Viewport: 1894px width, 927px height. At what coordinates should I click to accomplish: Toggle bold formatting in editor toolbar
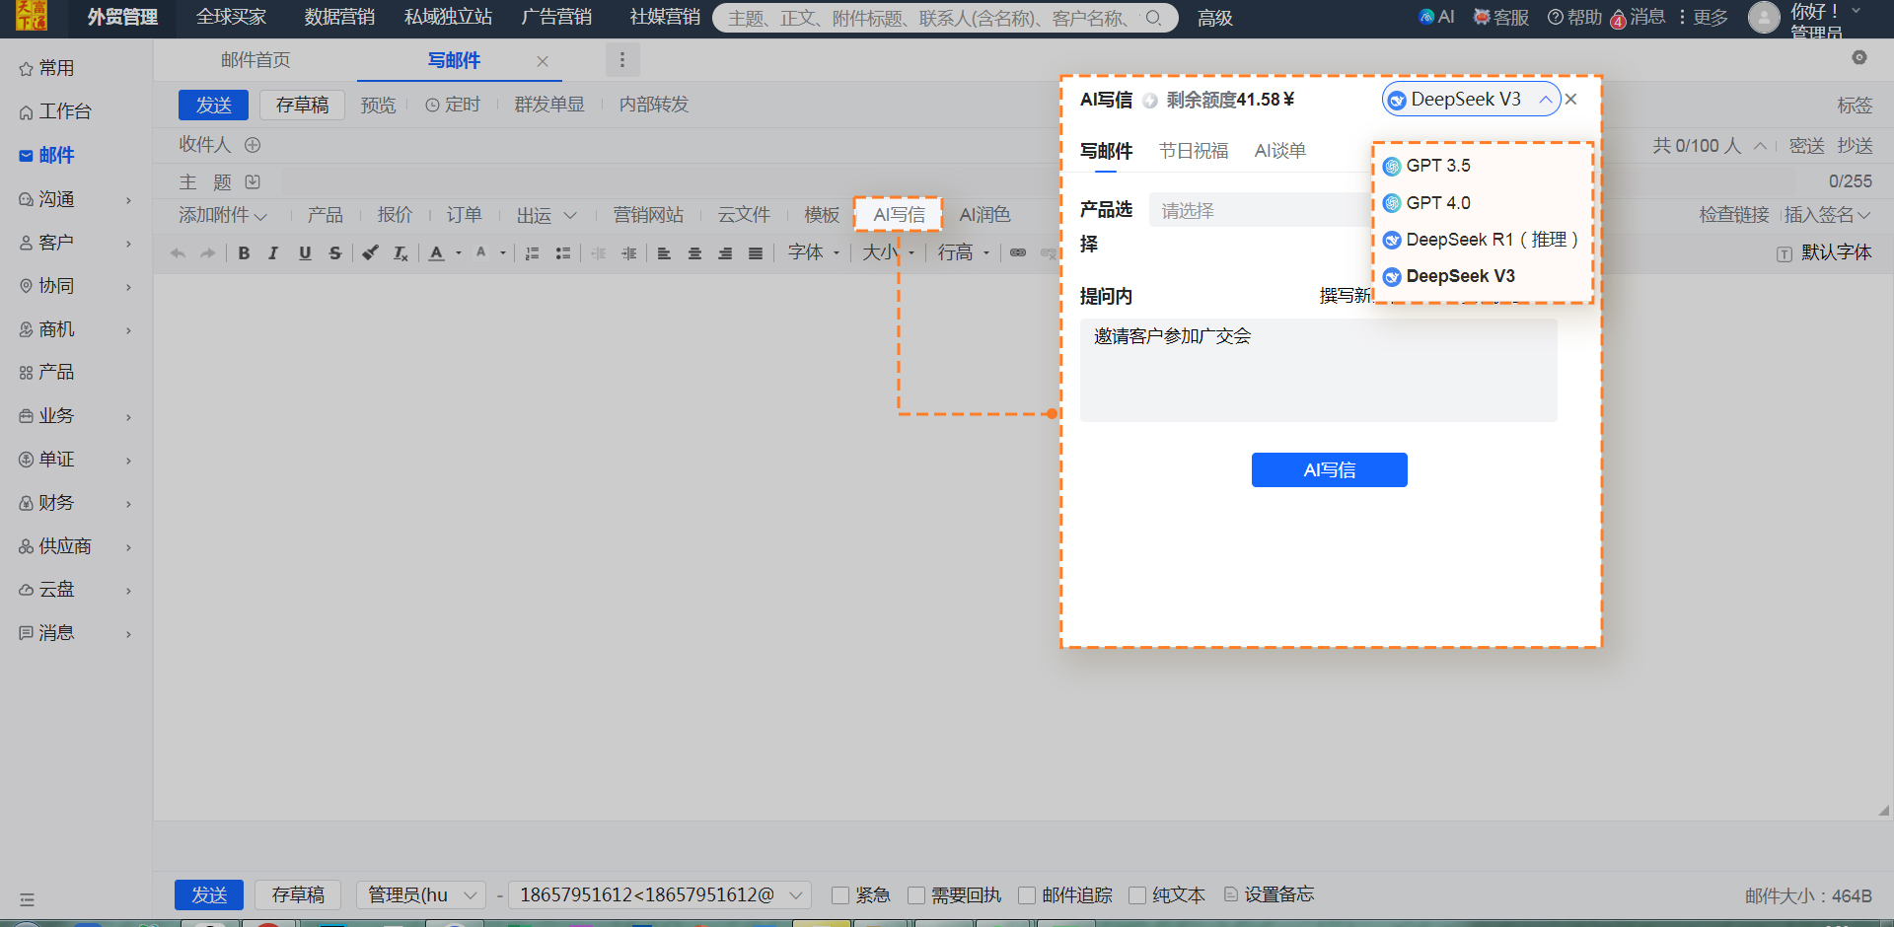(x=244, y=253)
